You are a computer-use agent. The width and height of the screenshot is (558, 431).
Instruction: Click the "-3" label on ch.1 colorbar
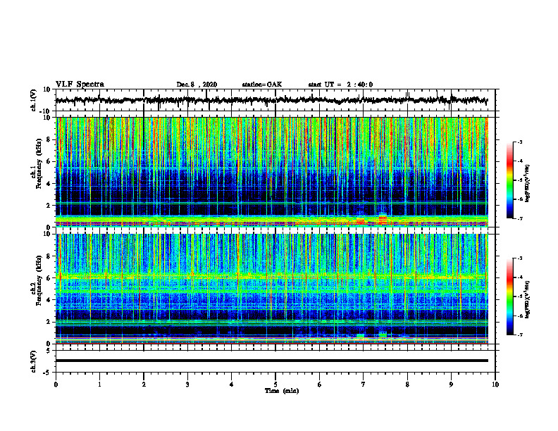[520, 142]
